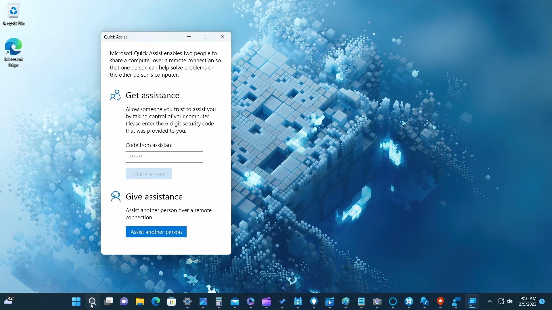
Task: Click the Task View icon
Action: click(108, 302)
